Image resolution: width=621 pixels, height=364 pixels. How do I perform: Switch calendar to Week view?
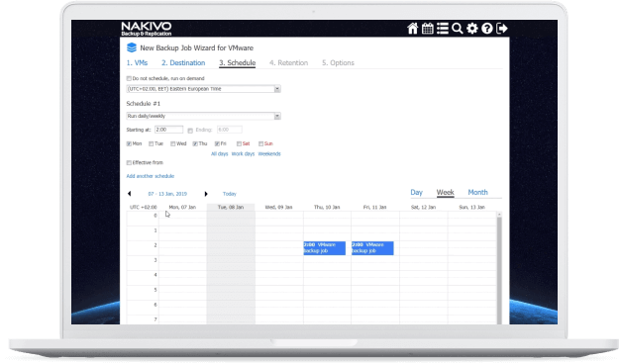click(445, 192)
